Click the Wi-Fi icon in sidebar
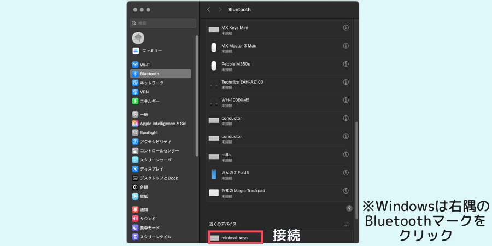Screen dimensions: 492x246 [135, 65]
